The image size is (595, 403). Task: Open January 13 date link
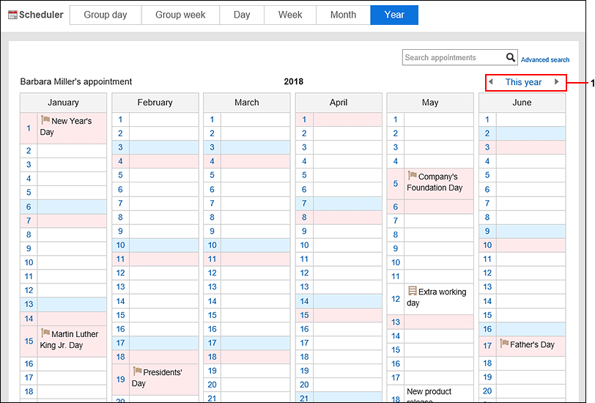pos(29,304)
